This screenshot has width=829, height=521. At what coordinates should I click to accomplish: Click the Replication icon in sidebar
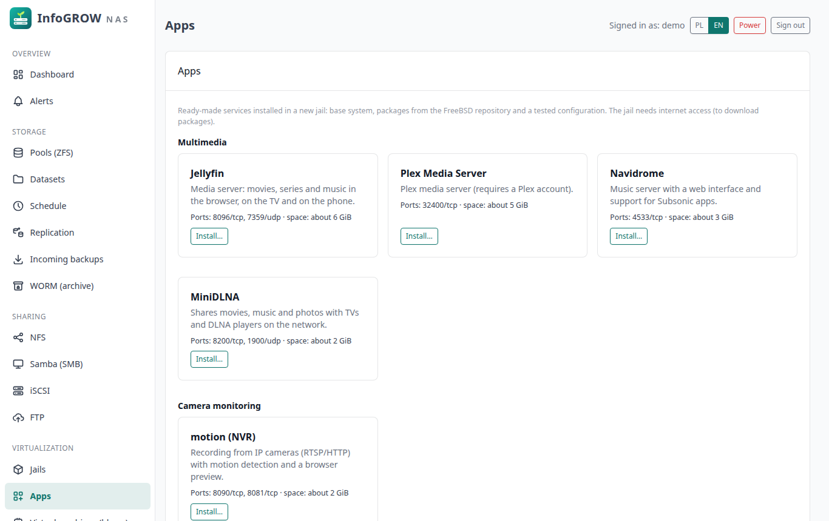click(x=18, y=233)
